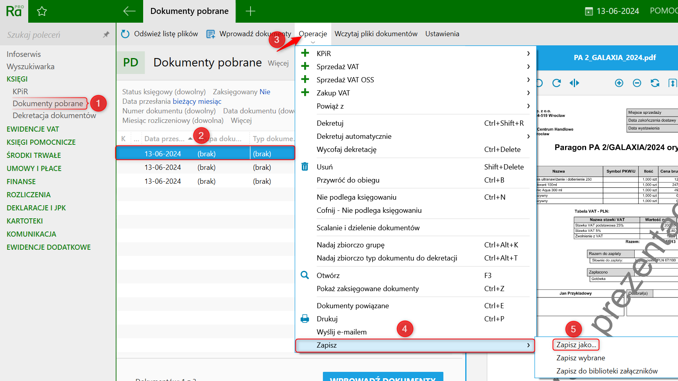Zoom in the PDF preview
This screenshot has width=678, height=381.
point(619,83)
